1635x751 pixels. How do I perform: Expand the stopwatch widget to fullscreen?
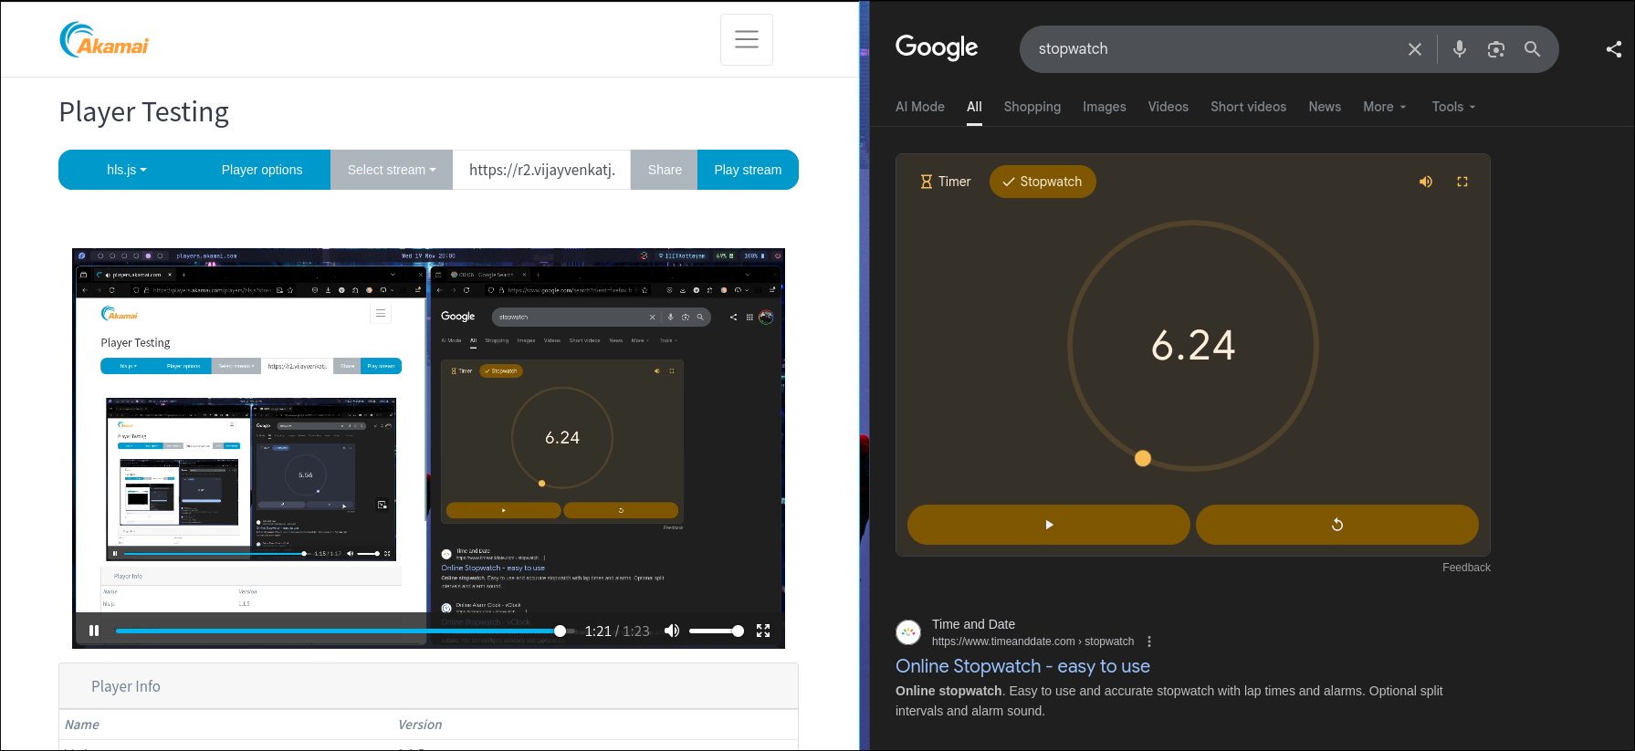[1462, 182]
